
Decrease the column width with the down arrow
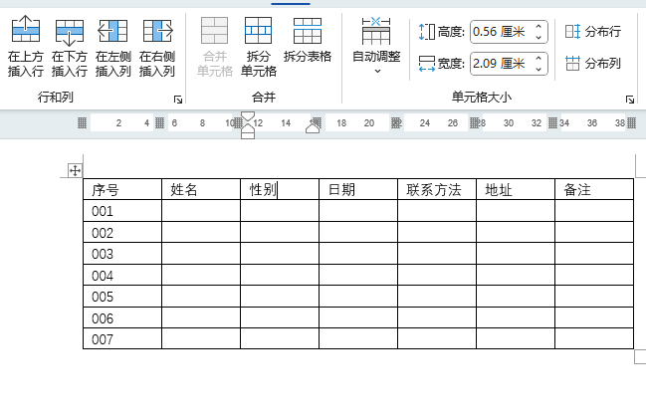point(538,69)
